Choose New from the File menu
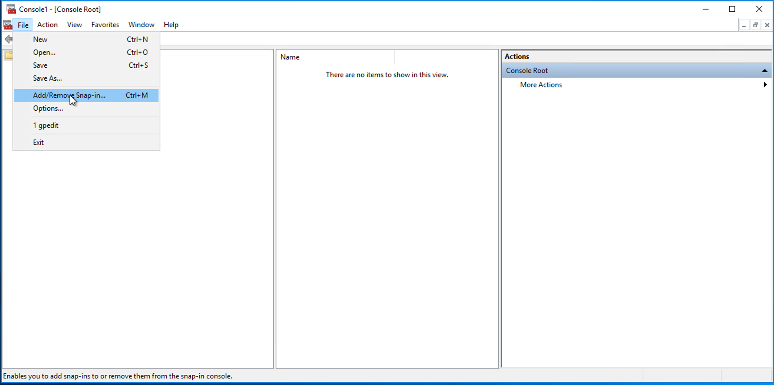The height and width of the screenshot is (385, 774). click(x=86, y=39)
